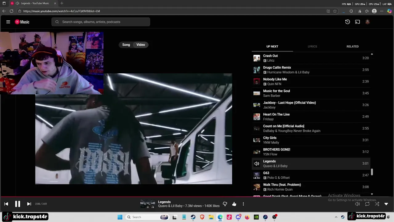Open listening history clock icon
394x222 pixels.
pyautogui.click(x=348, y=22)
